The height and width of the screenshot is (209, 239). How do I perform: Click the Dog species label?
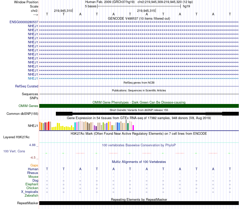[35, 181]
